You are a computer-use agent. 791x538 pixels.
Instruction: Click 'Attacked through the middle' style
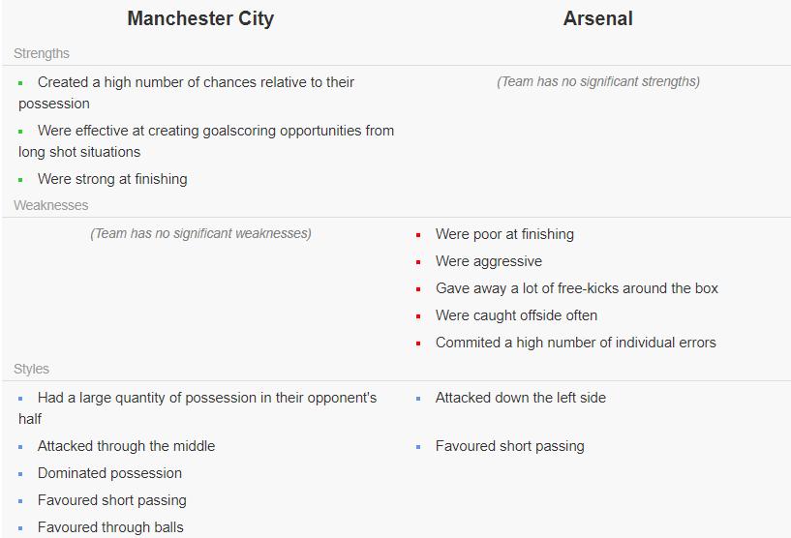pos(126,446)
